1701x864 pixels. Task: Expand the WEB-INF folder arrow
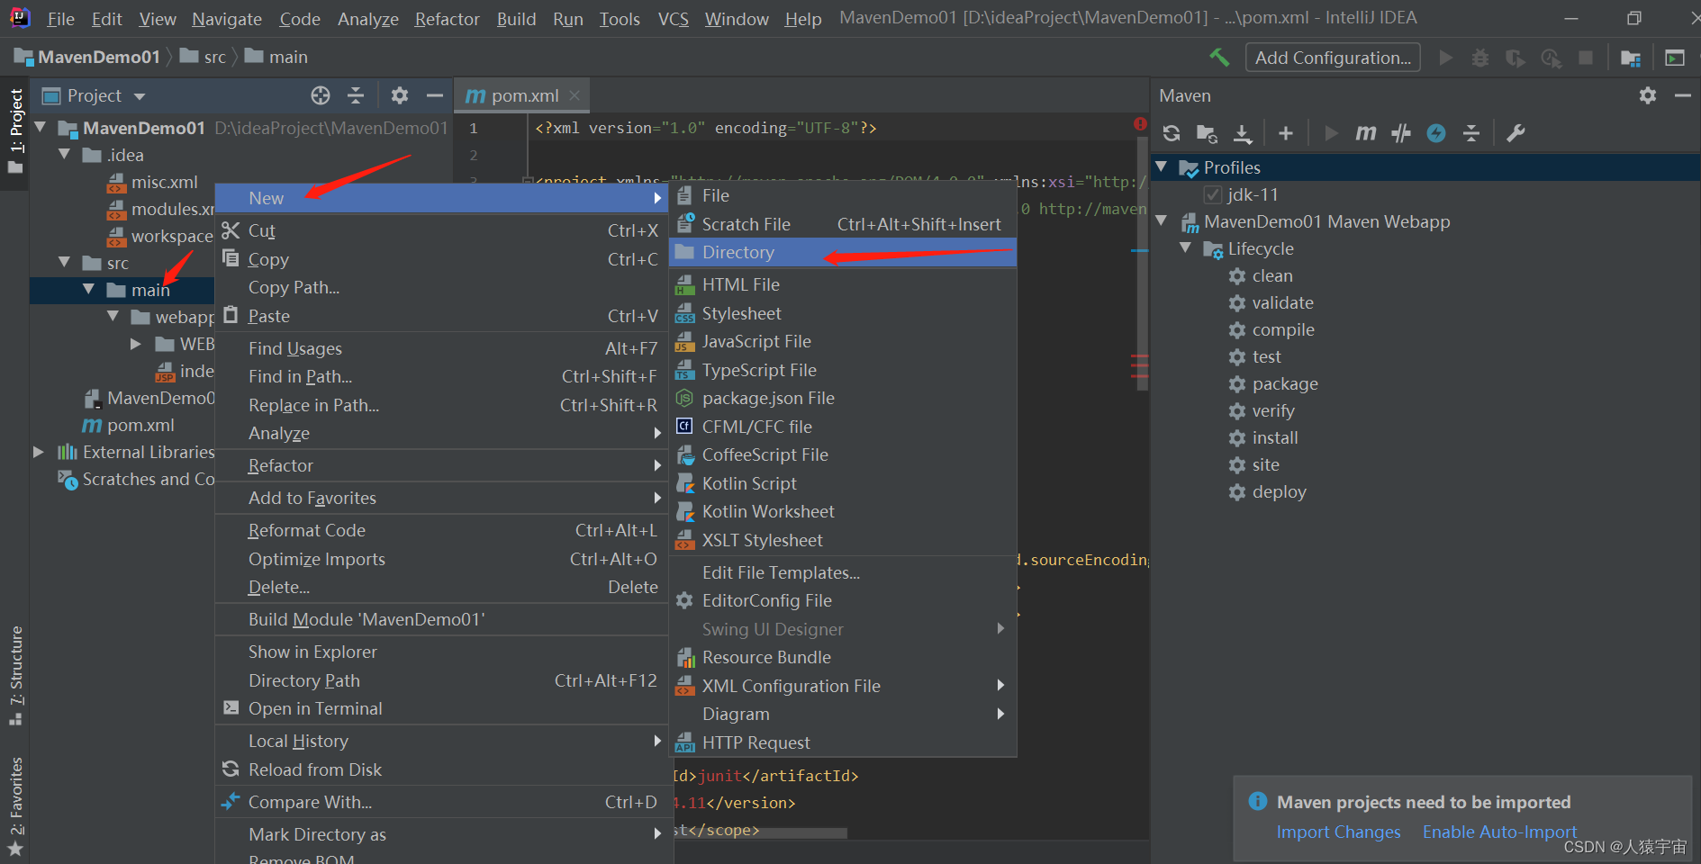(136, 344)
